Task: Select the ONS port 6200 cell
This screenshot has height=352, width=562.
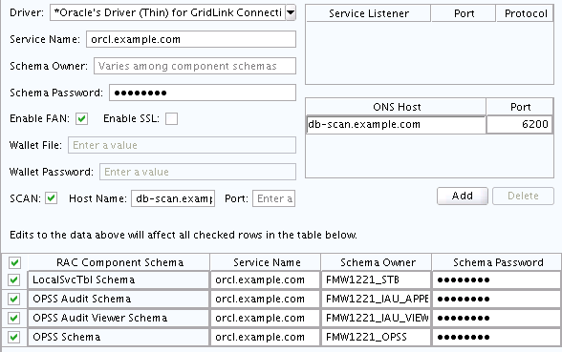Action: (519, 124)
